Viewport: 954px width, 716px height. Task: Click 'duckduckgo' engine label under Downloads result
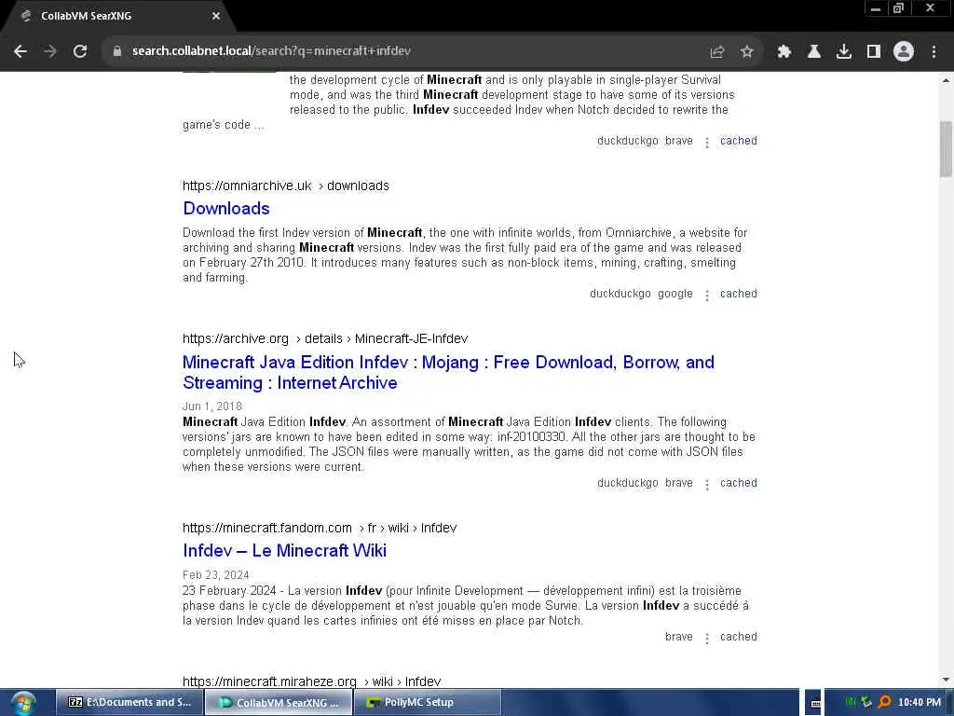[620, 294]
